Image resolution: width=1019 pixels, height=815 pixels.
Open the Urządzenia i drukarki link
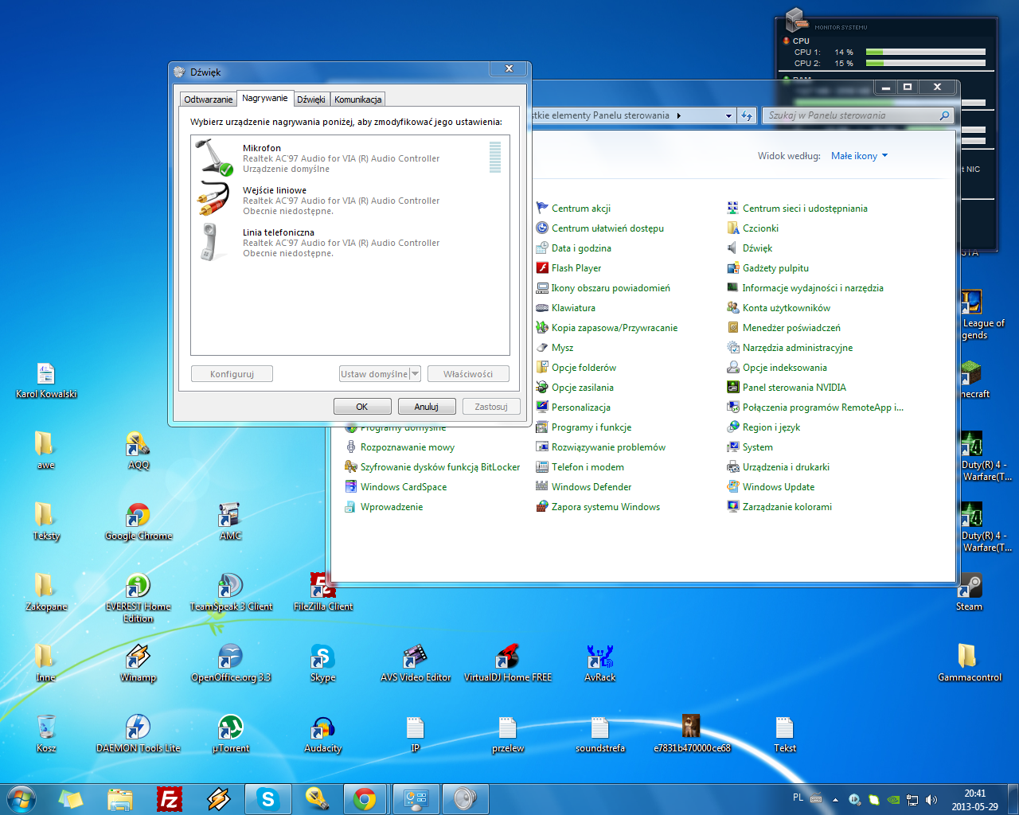786,466
